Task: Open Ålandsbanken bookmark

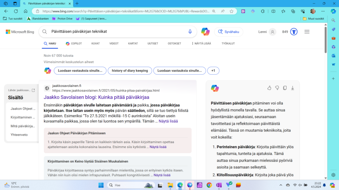Action: pos(38,19)
